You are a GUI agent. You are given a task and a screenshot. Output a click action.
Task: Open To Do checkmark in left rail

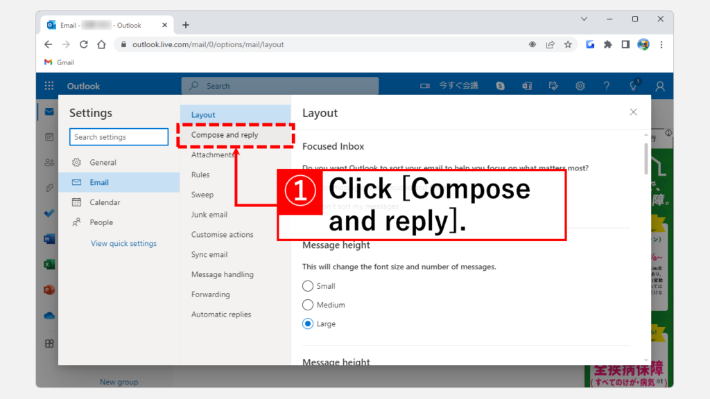pyautogui.click(x=49, y=213)
